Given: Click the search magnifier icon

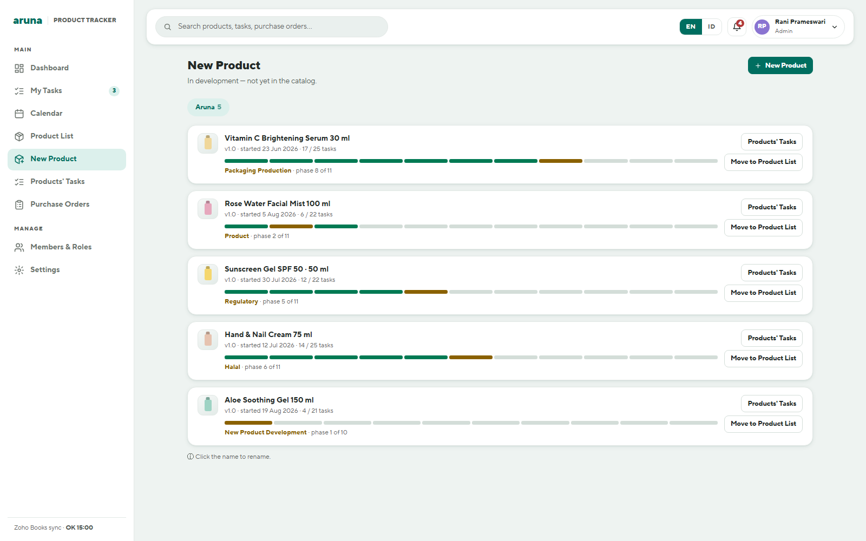Looking at the screenshot, I should 168,27.
